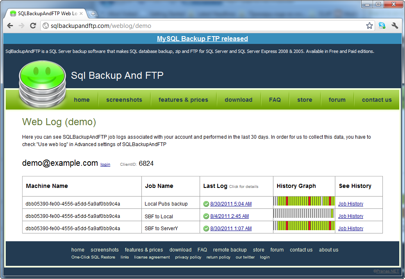This screenshot has height=279, width=405.
Task: Open FAQ in green navigation bar
Action: pos(275,100)
